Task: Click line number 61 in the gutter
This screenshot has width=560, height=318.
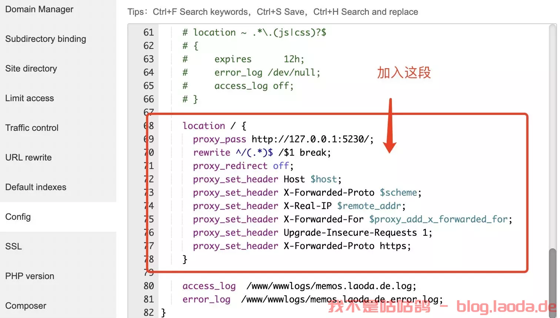Action: (149, 33)
